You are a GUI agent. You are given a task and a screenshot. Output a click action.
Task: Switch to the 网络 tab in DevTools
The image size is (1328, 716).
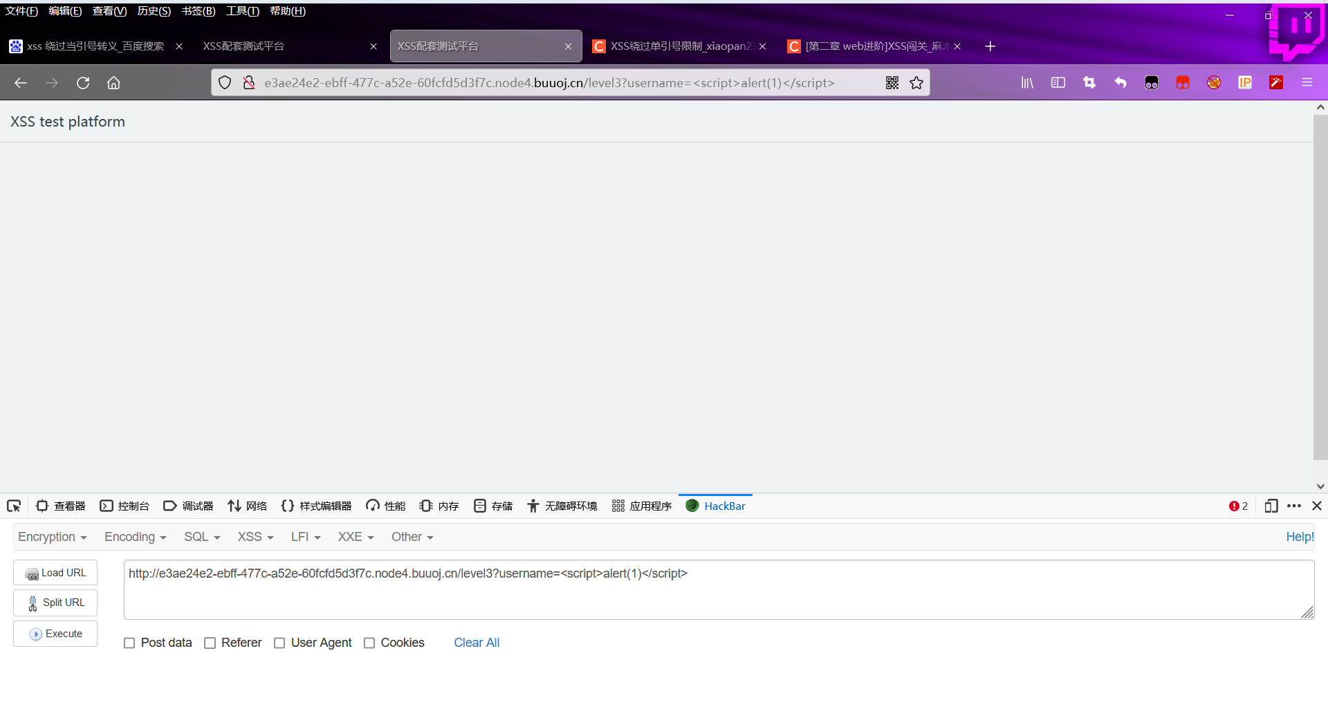[246, 506]
